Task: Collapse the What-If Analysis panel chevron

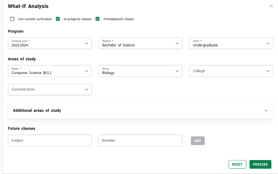Action: coord(271,6)
